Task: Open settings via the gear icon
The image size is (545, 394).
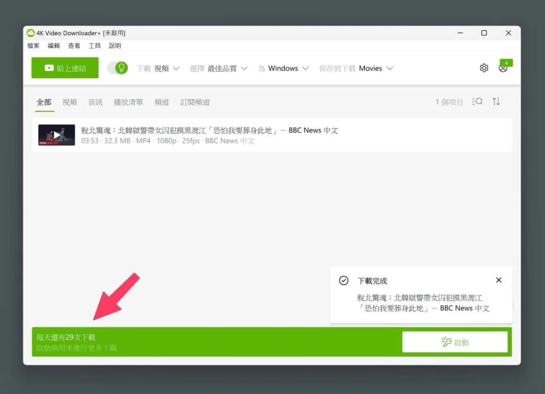Action: click(x=484, y=68)
